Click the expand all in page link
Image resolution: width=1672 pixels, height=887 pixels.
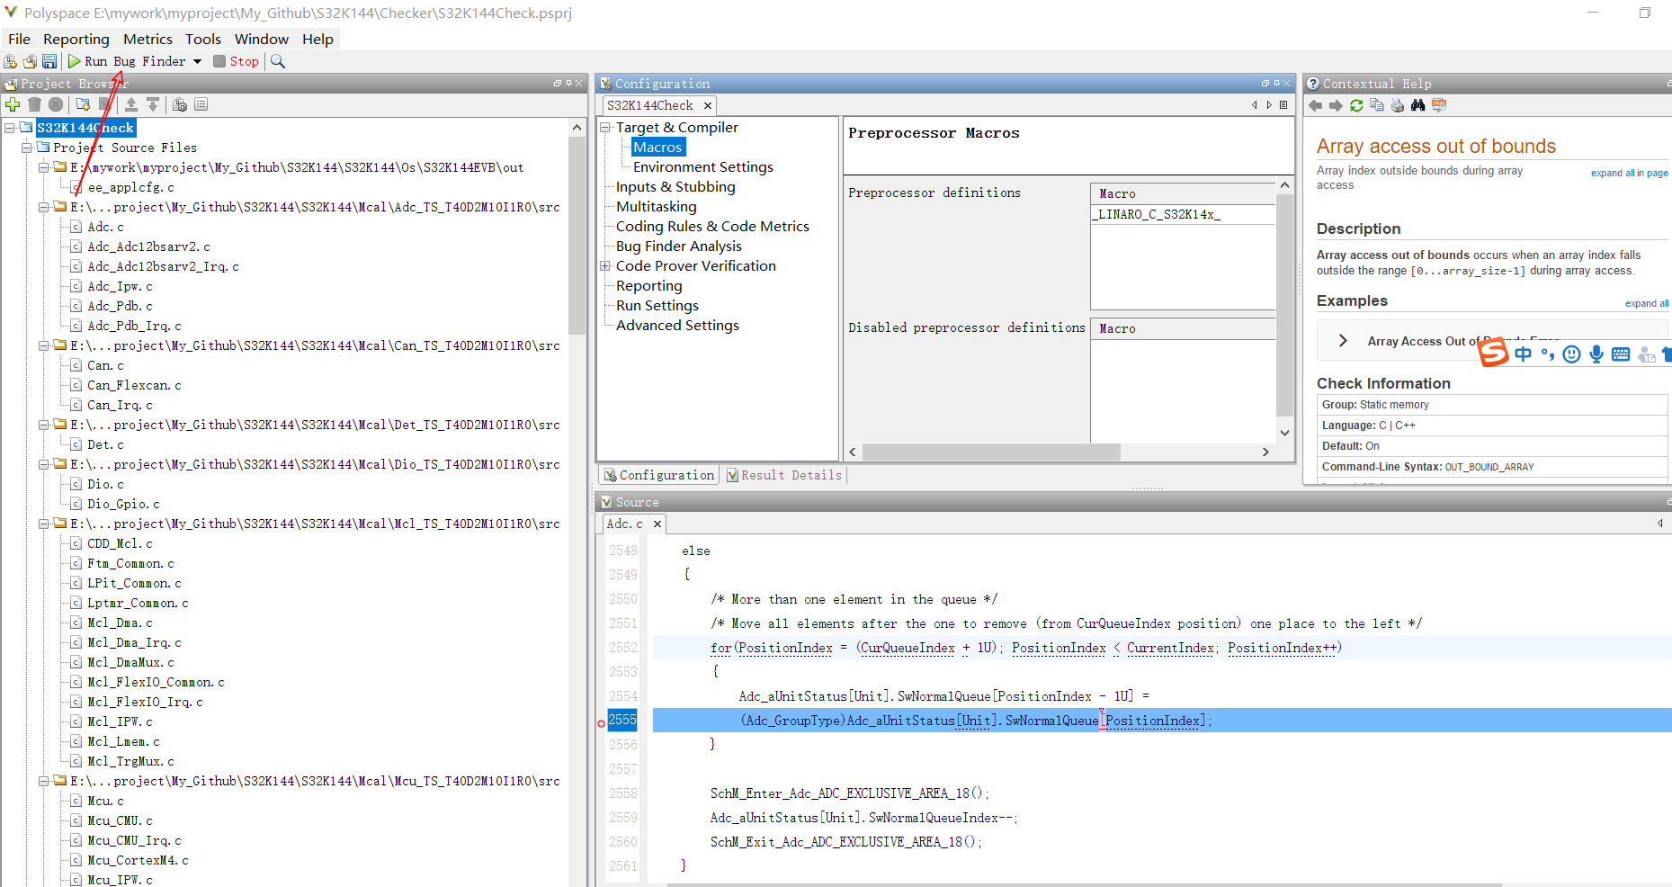[1629, 173]
